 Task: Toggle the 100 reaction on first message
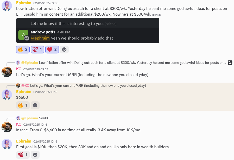click(37, 50)
